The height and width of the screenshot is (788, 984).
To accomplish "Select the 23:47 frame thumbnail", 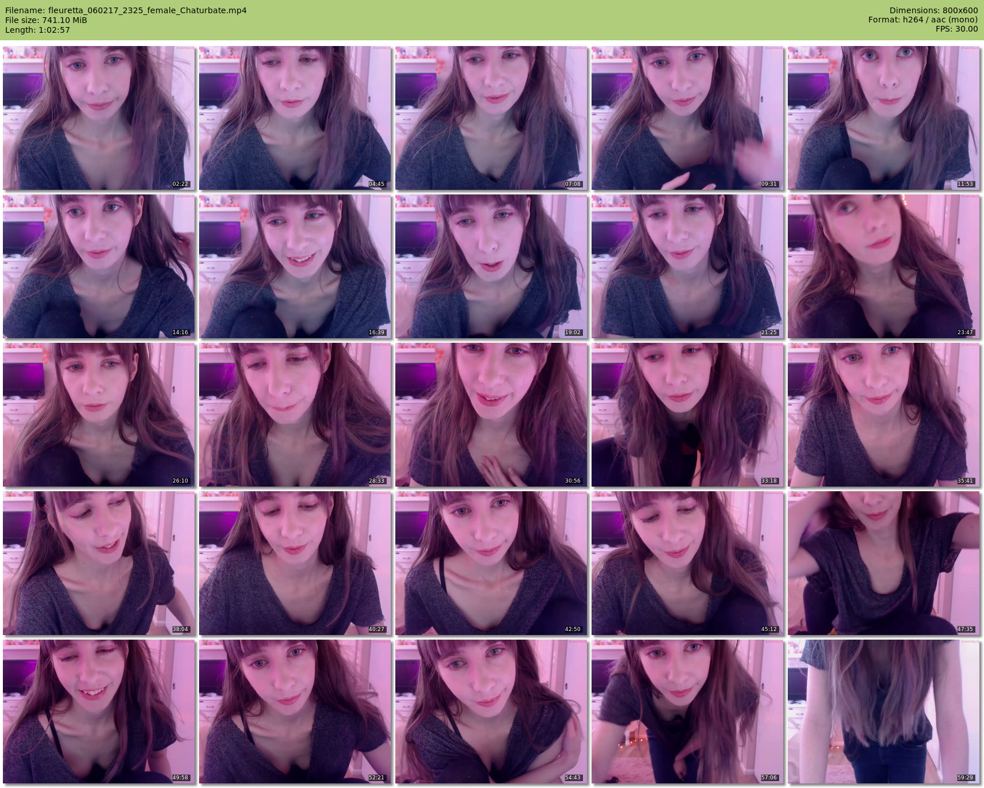I will [x=883, y=266].
